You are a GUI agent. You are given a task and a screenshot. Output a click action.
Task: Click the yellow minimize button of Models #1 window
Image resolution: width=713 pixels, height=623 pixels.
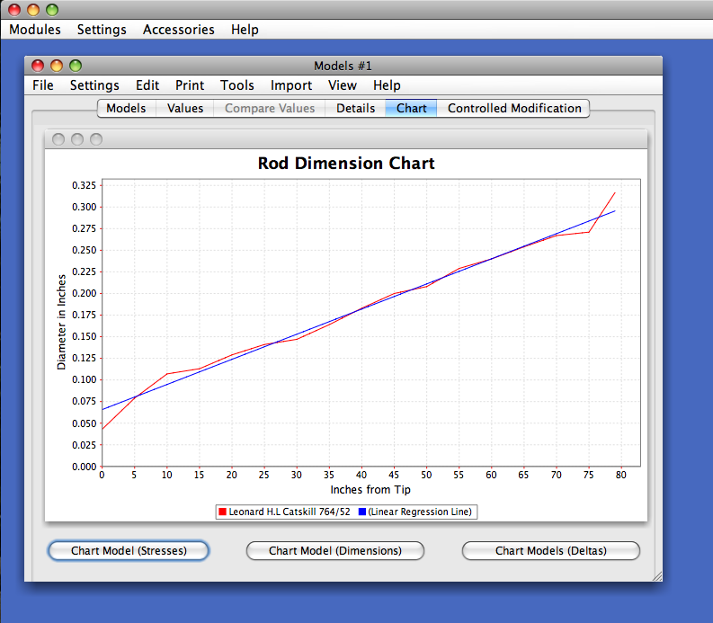(x=57, y=66)
